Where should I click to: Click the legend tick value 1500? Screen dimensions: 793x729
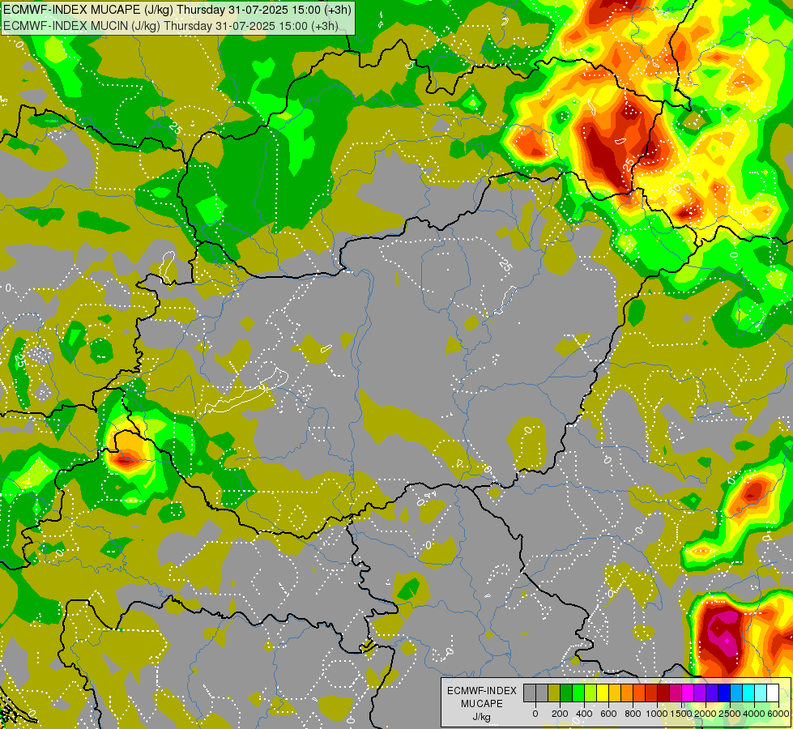point(681,714)
